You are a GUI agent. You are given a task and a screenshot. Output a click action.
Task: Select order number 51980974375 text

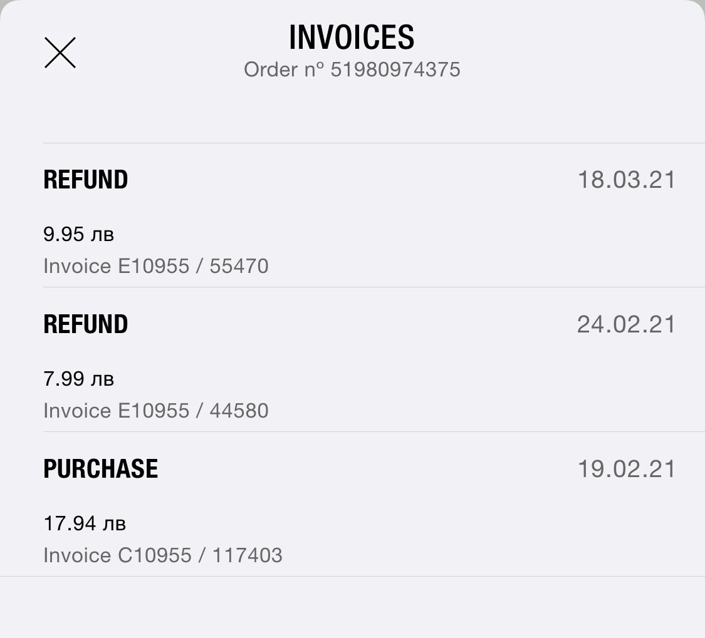point(395,69)
